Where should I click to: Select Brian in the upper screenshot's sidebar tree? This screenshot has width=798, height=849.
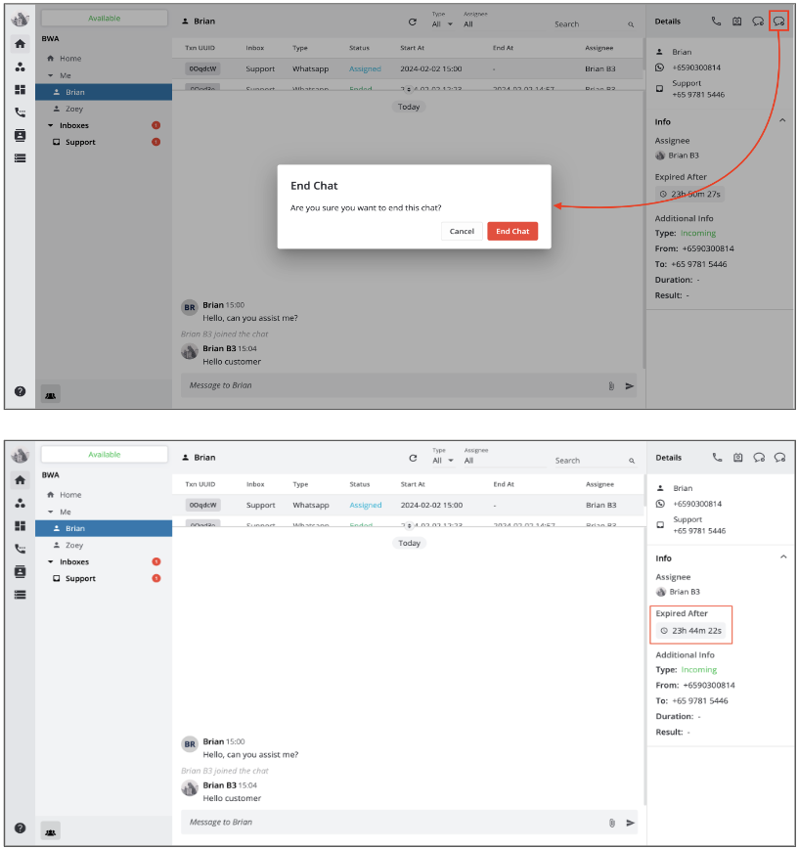(x=104, y=92)
